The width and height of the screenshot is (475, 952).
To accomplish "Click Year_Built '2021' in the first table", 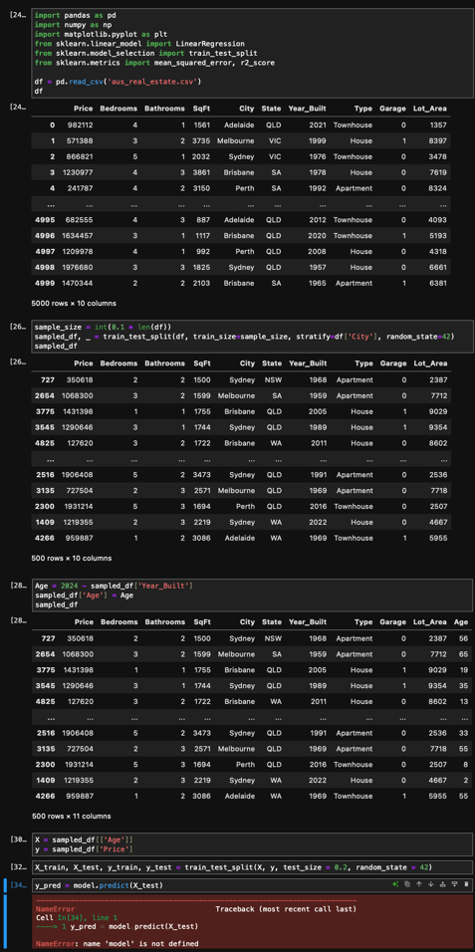I will 317,124.
